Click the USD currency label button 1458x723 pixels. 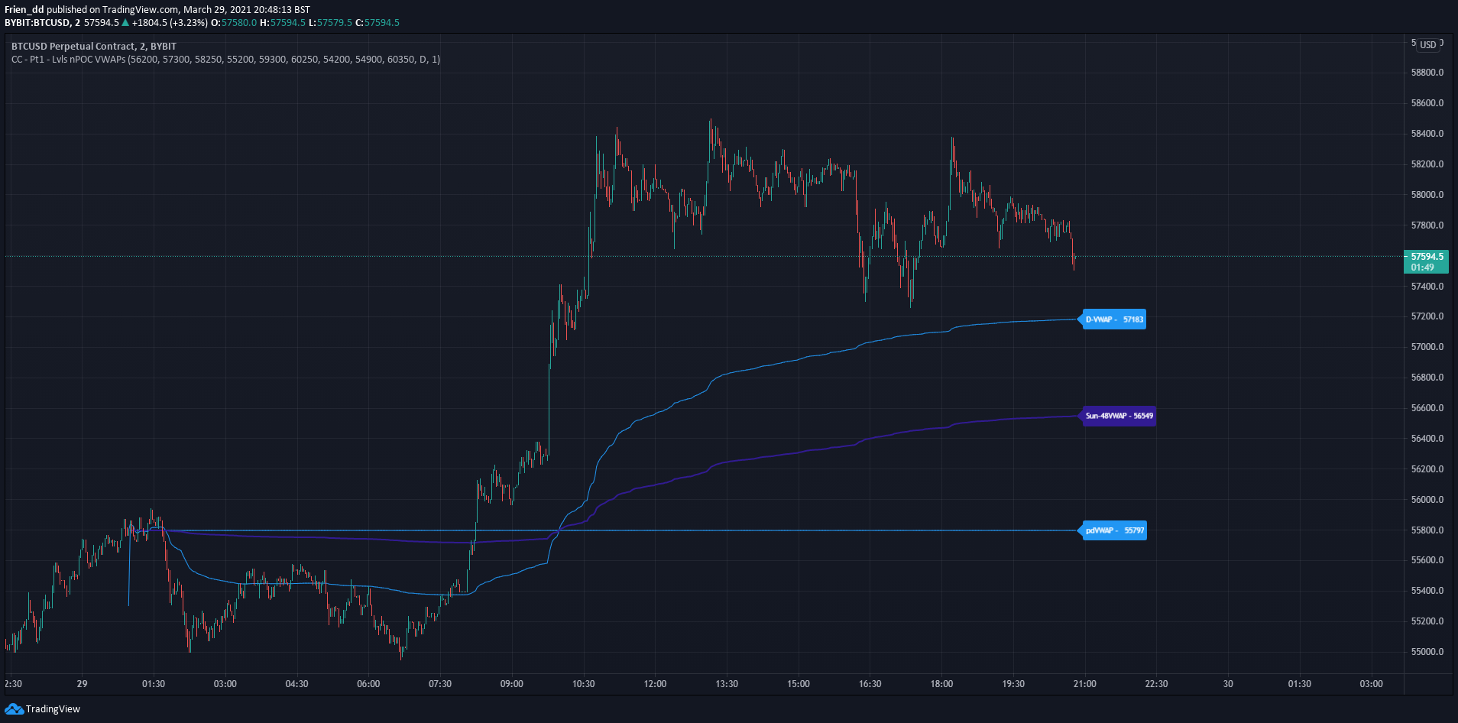pyautogui.click(x=1428, y=44)
